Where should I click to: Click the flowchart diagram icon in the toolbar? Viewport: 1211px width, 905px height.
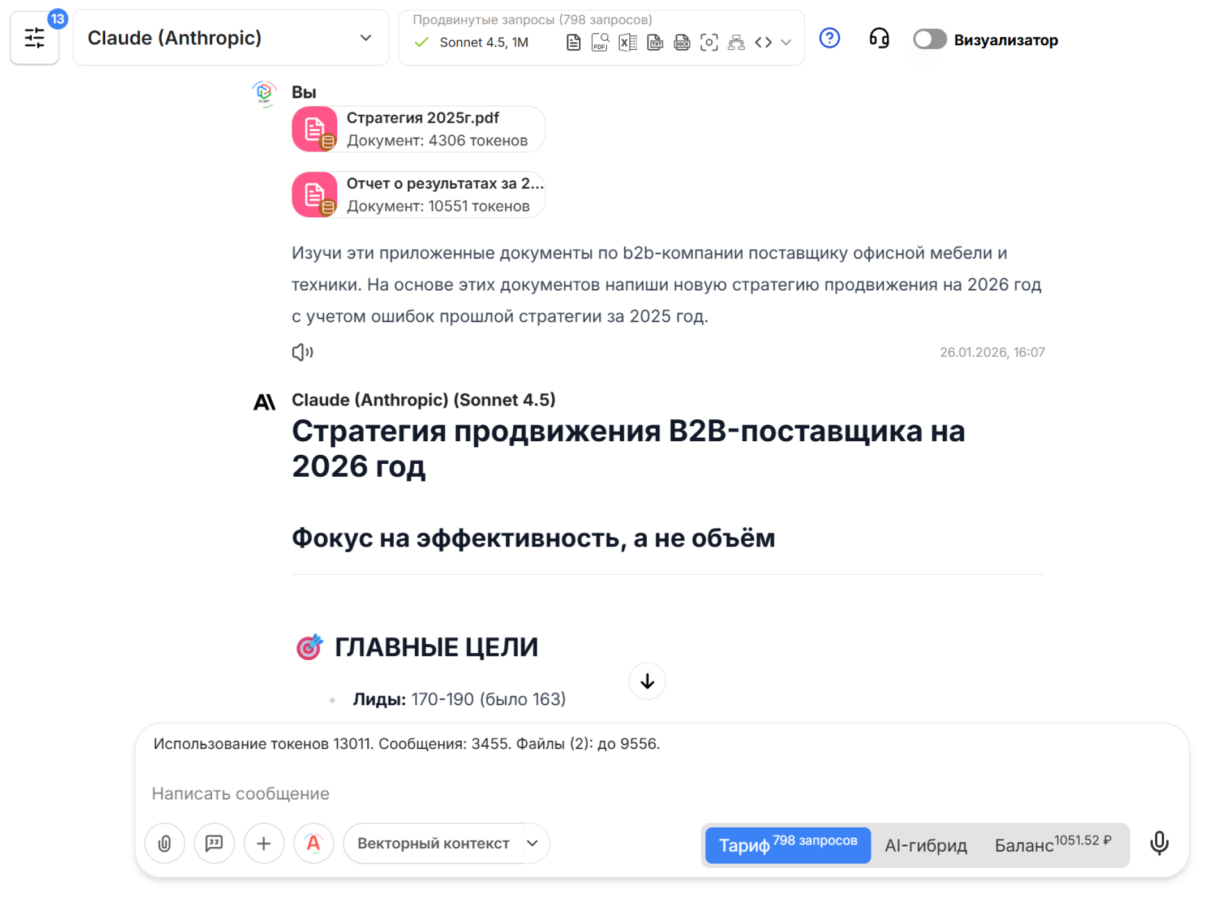tap(736, 41)
